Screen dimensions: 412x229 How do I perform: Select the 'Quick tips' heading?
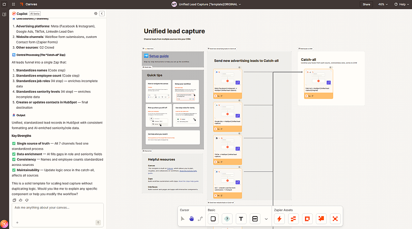pos(154,75)
